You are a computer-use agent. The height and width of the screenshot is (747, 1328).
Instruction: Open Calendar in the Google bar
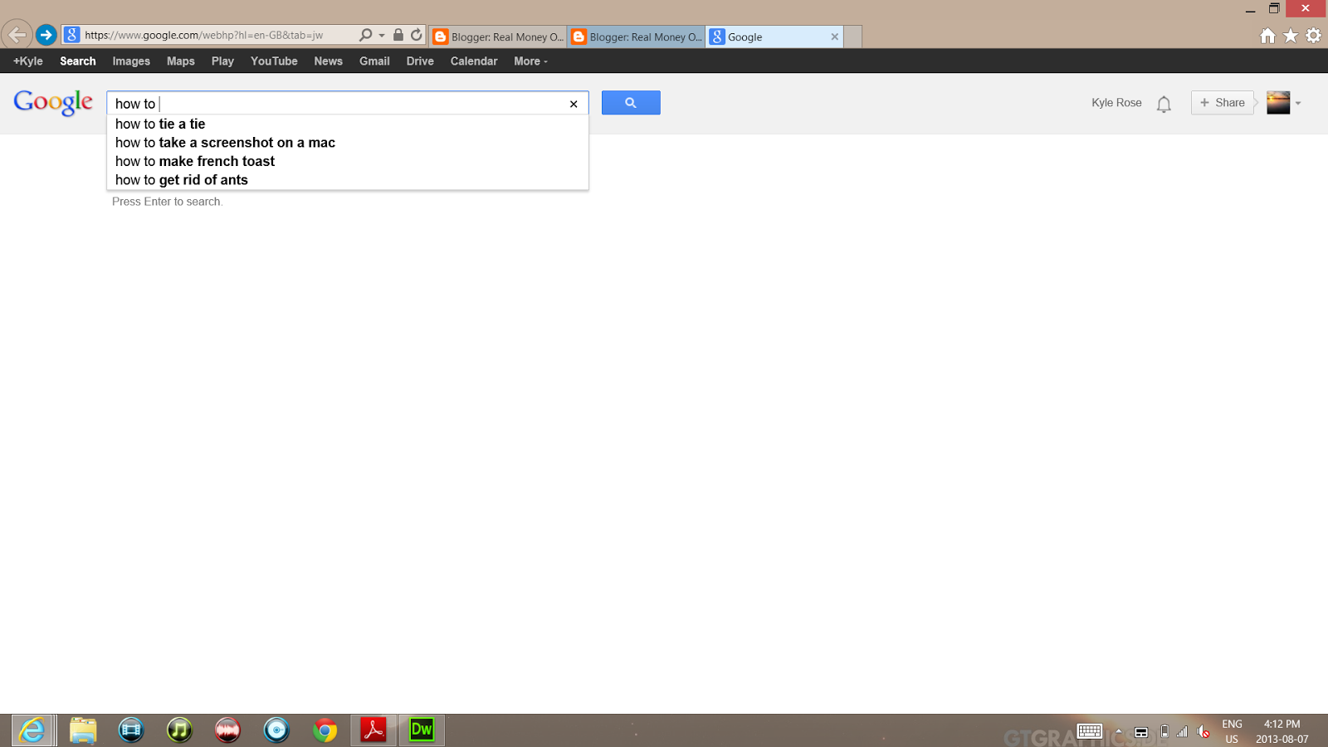pos(474,61)
